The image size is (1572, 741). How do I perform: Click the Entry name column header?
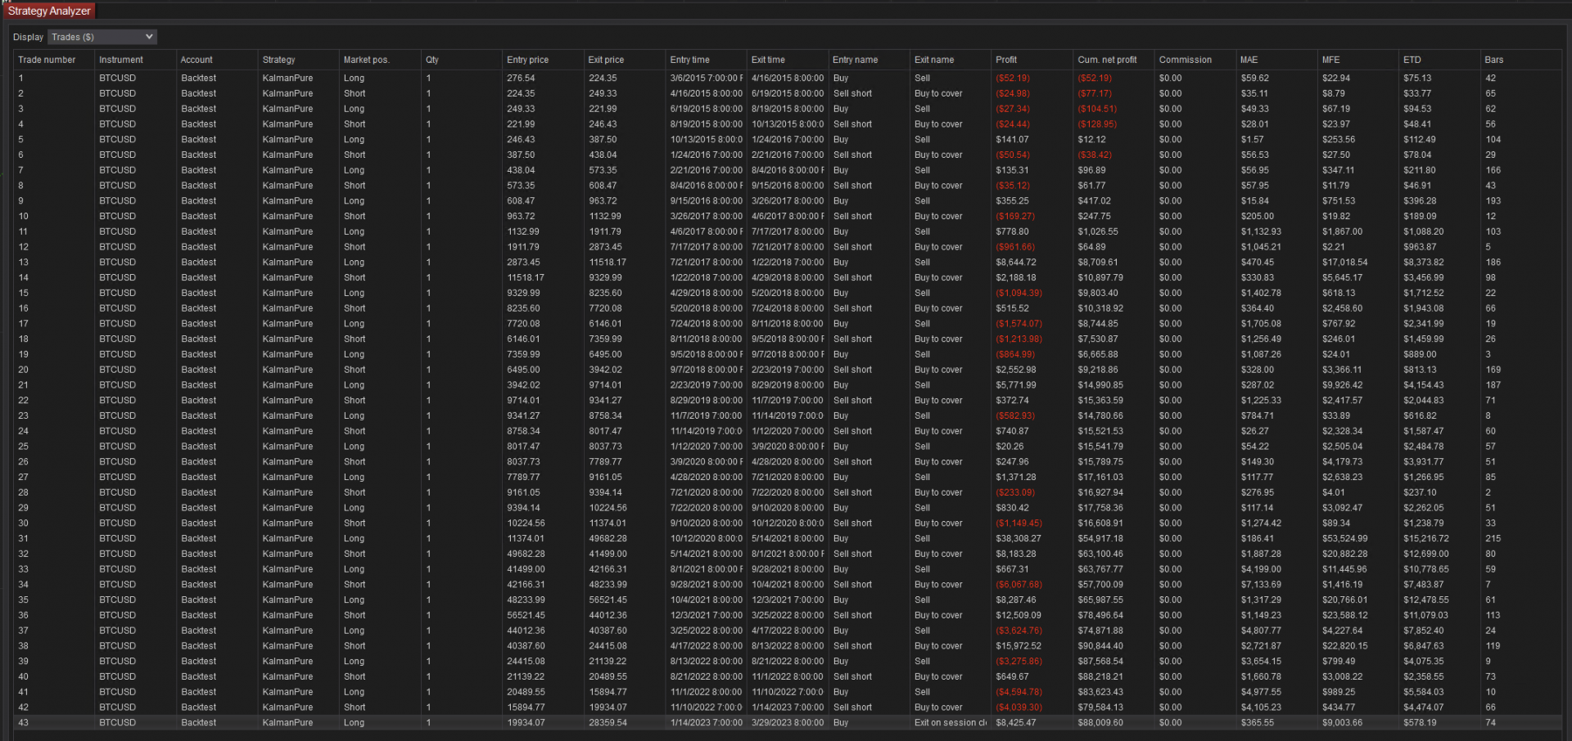pos(855,60)
